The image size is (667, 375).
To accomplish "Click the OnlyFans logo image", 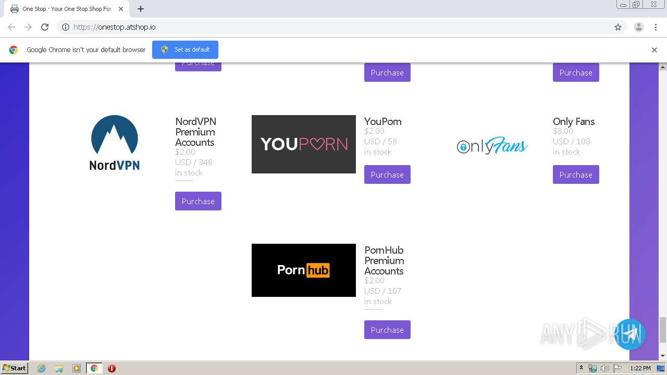I will [x=492, y=146].
